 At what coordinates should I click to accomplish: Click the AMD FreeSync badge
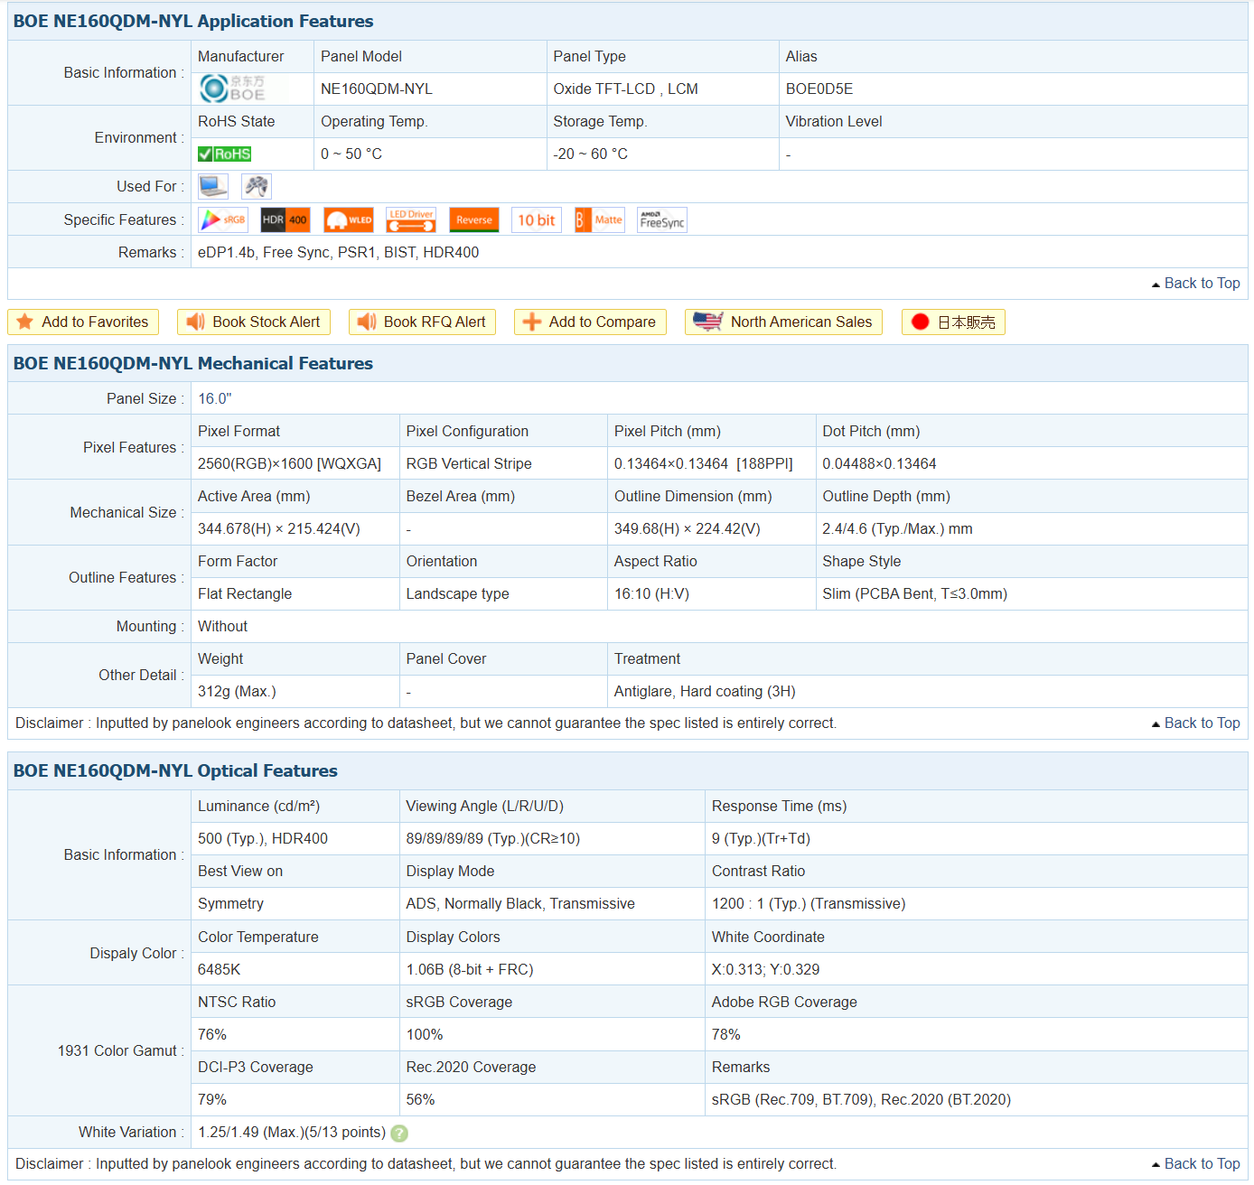pyautogui.click(x=661, y=220)
